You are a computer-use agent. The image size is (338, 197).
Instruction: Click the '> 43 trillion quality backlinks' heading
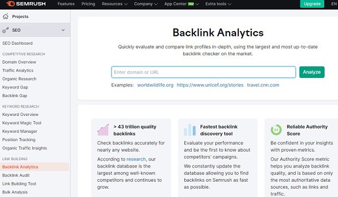[135, 130]
